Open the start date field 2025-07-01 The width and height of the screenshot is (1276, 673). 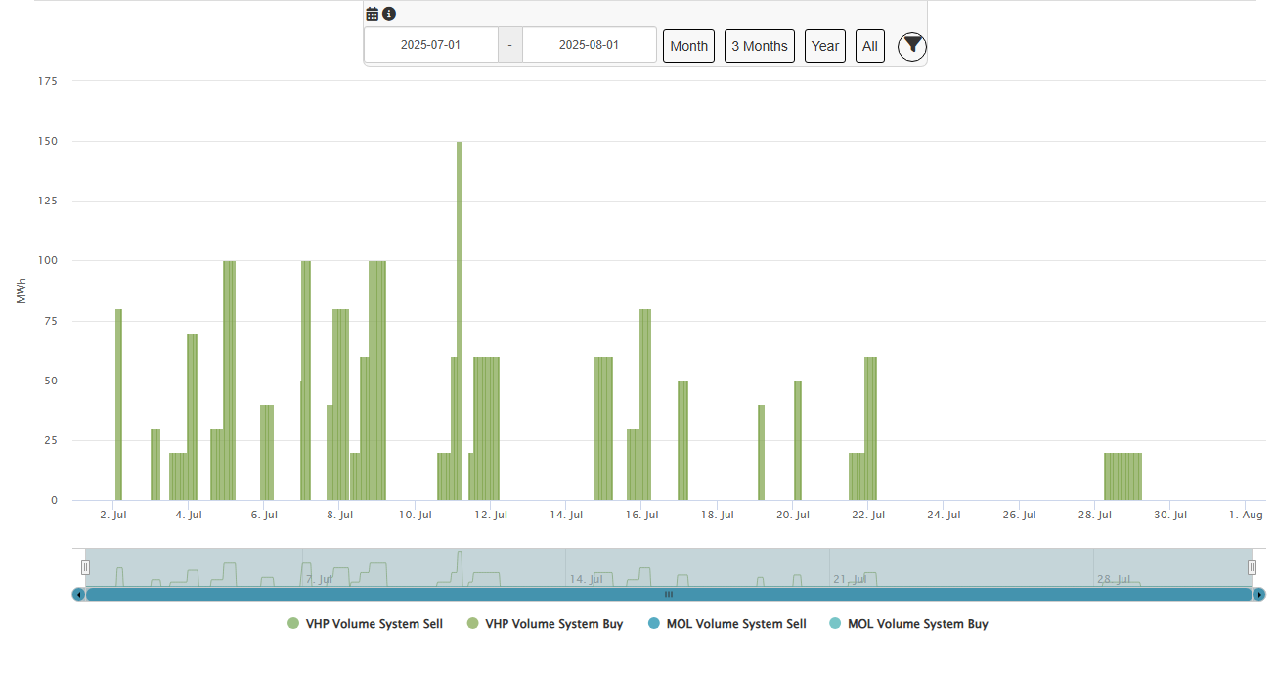(430, 45)
